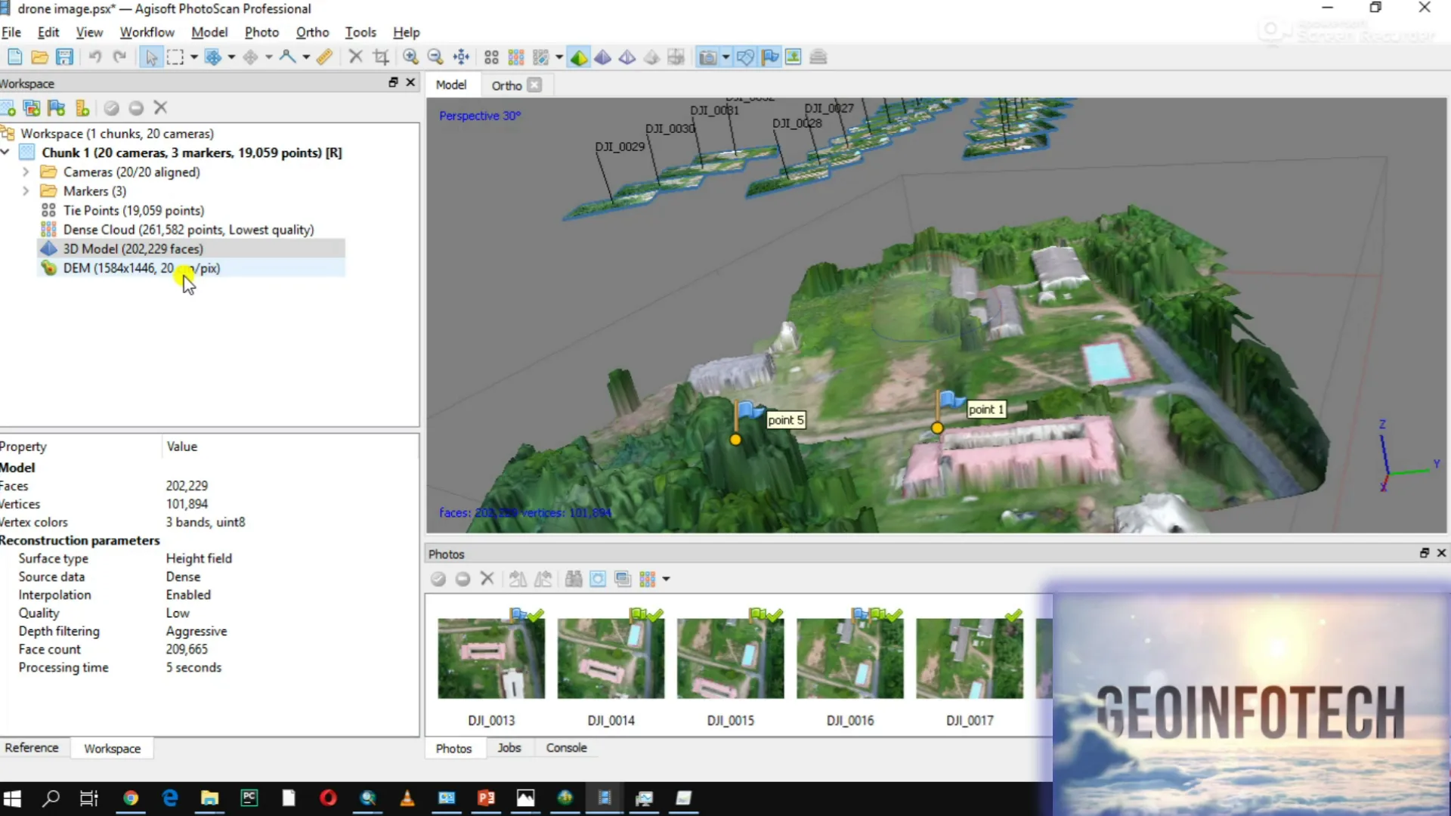Click the point 5 marker label
Image resolution: width=1451 pixels, height=816 pixels.
coord(786,420)
